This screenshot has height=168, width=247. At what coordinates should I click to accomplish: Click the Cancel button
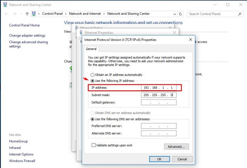pyautogui.click(x=182, y=159)
